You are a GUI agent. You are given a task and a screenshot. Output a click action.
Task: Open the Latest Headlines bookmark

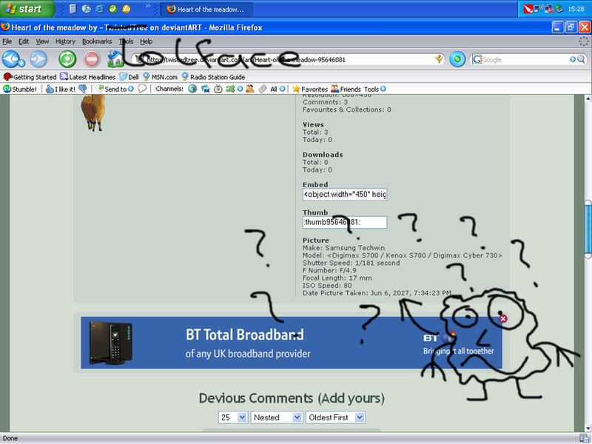(x=87, y=77)
